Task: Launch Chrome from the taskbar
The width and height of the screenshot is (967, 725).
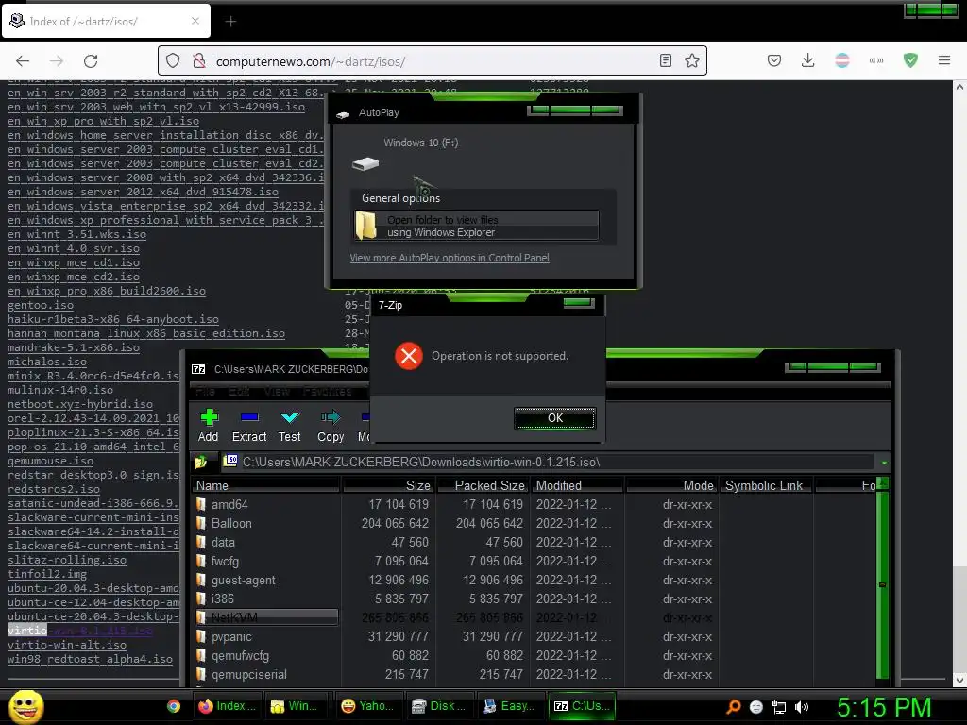Action: 174,706
